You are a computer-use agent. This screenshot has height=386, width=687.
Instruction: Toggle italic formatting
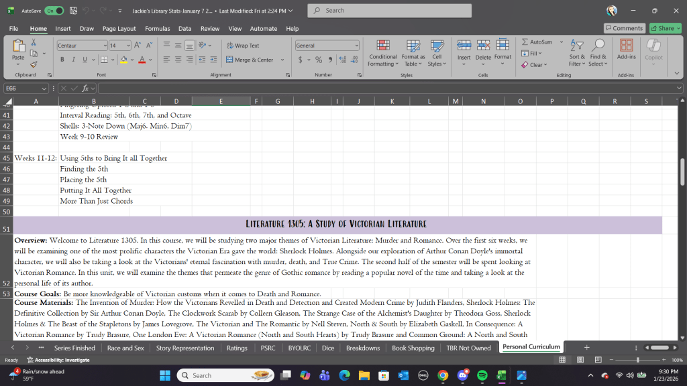point(73,60)
